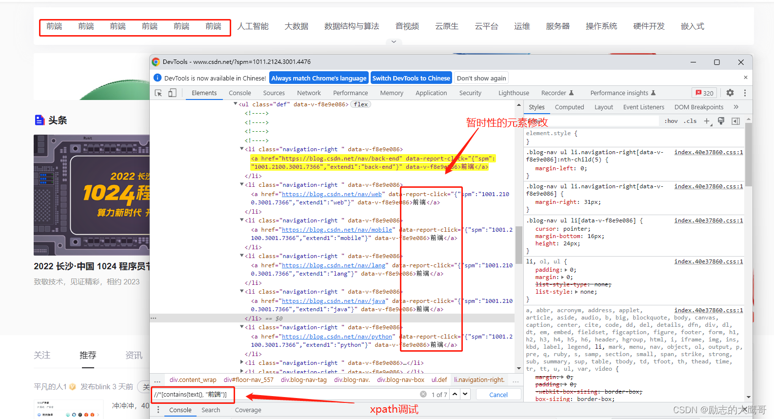The image size is (774, 419).
Task: Click the 大数据 category link
Action: [297, 26]
